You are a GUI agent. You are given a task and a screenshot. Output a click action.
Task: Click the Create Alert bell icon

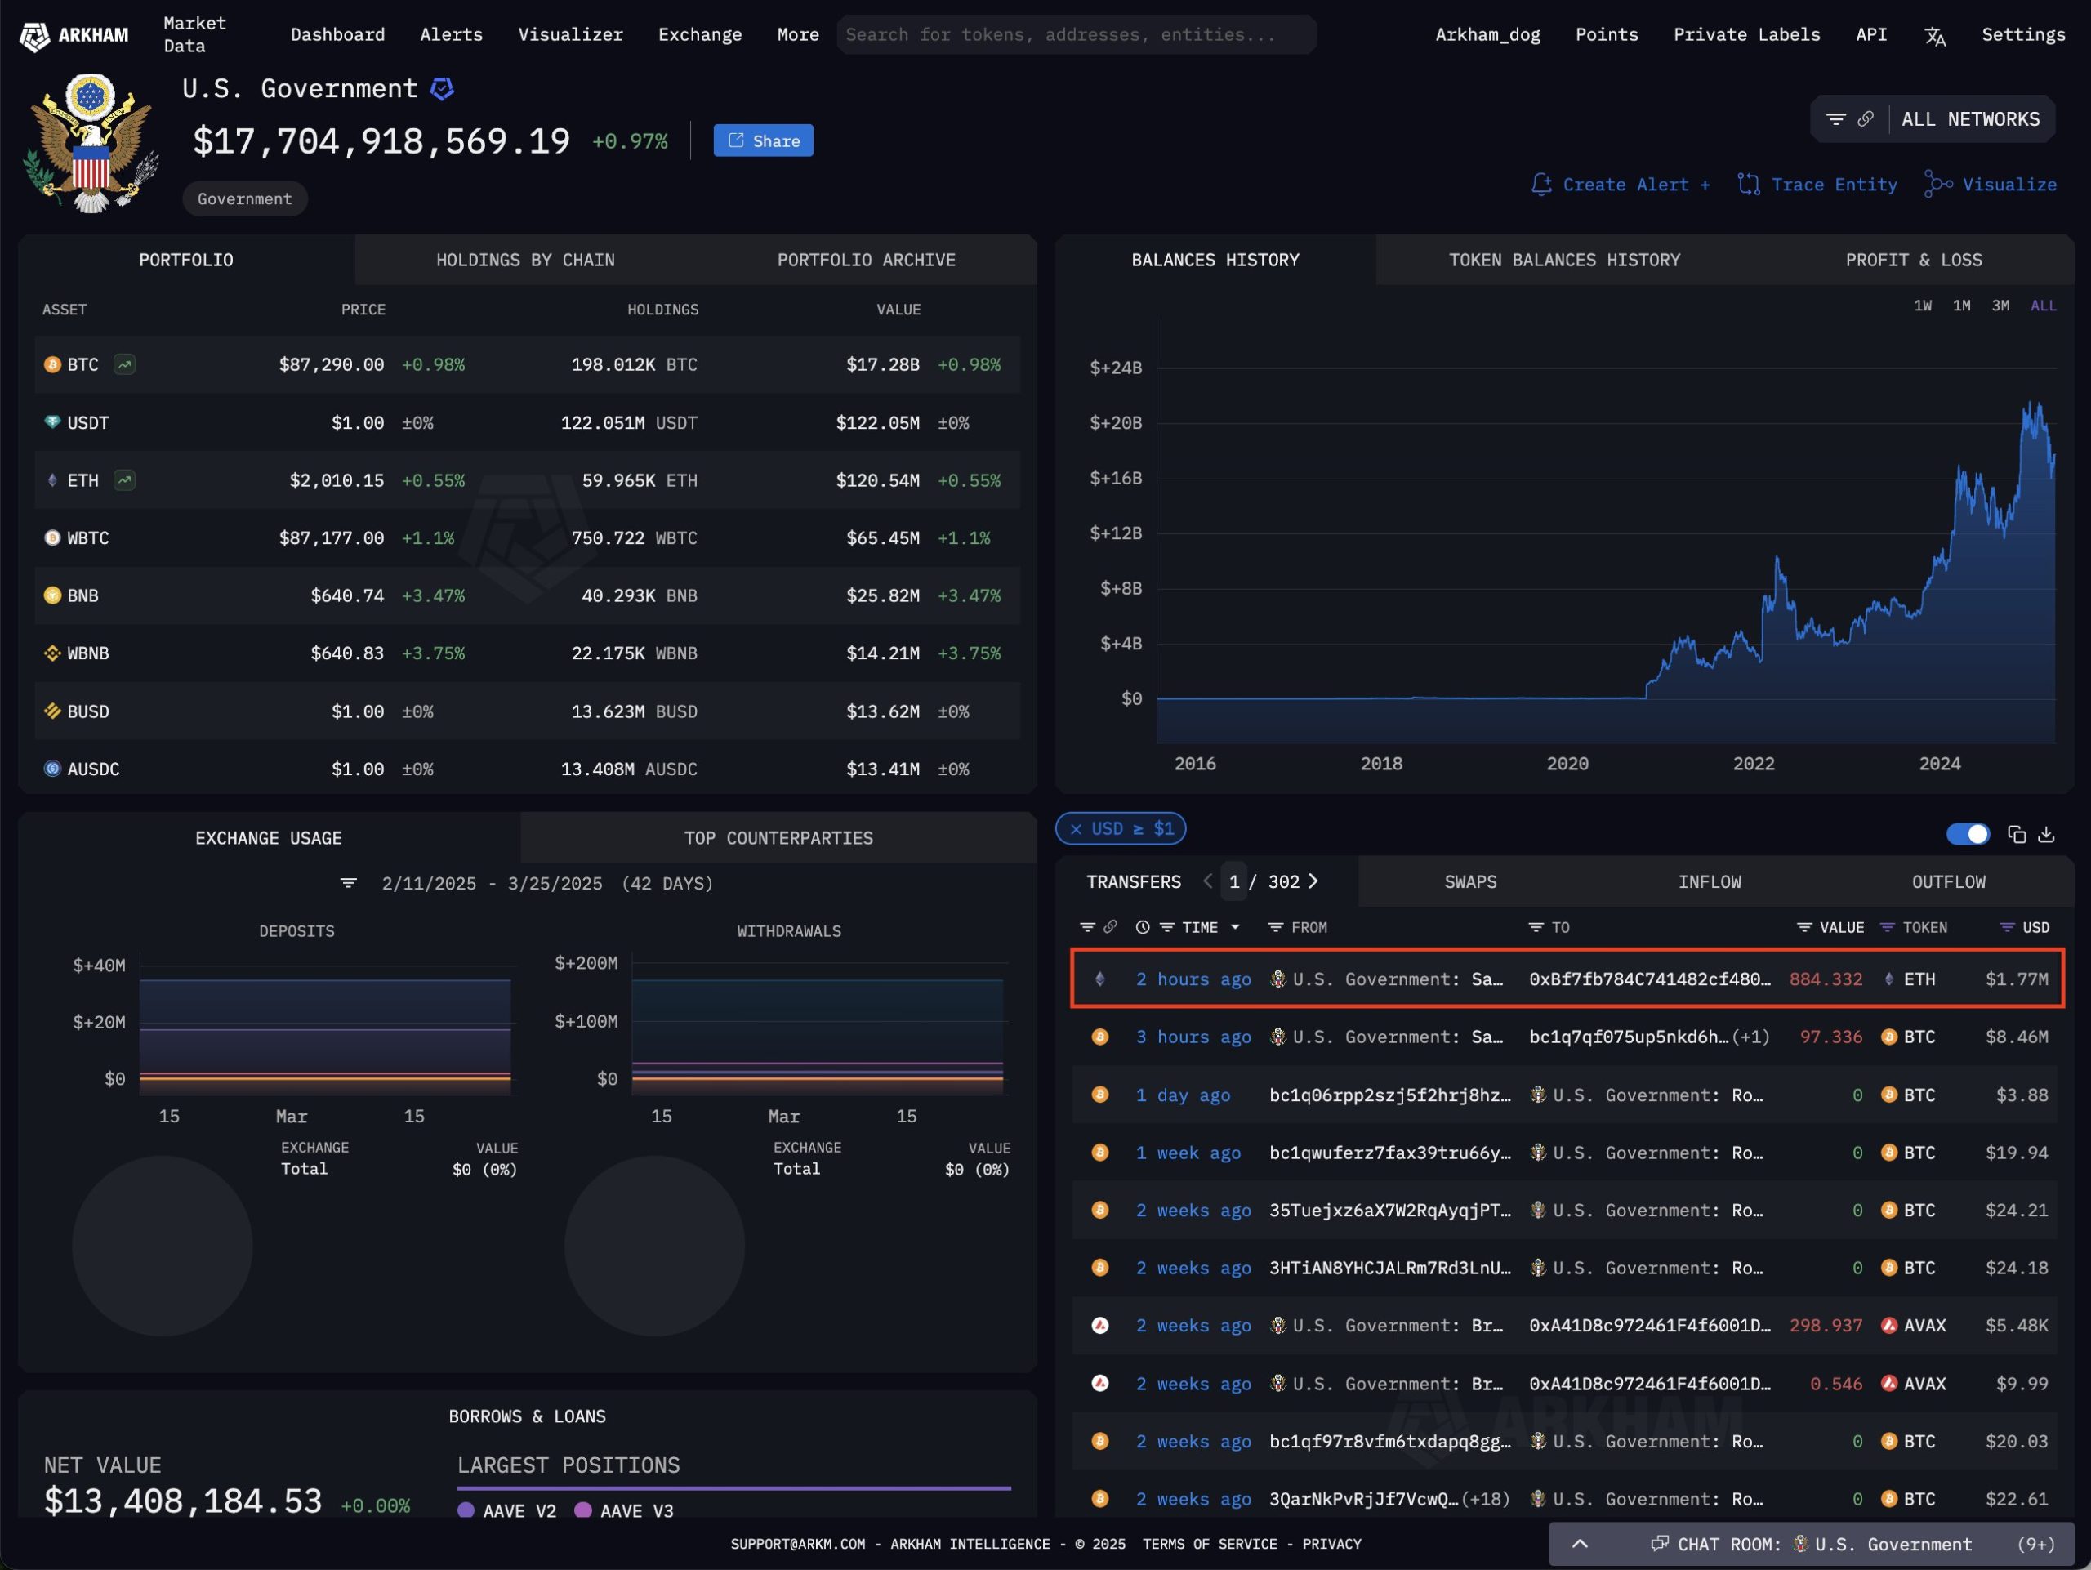[x=1540, y=185]
